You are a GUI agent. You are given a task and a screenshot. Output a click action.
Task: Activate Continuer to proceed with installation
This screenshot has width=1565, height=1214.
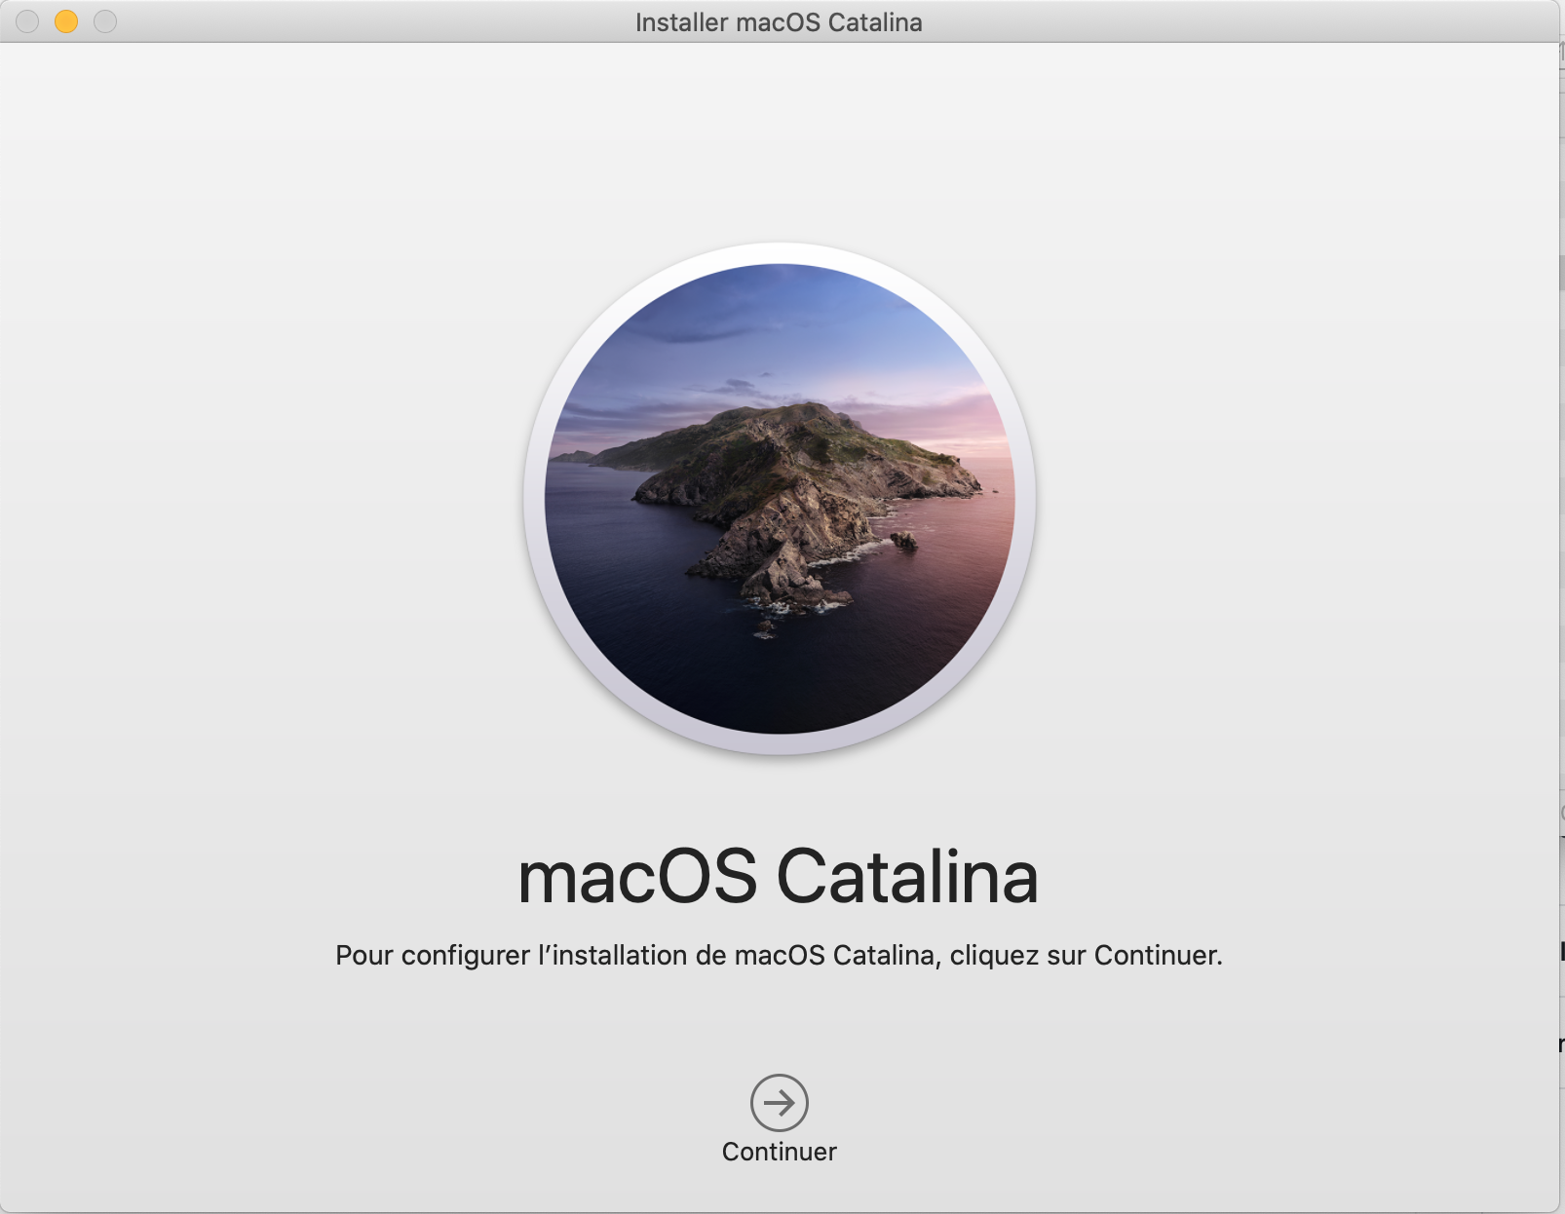(779, 1102)
